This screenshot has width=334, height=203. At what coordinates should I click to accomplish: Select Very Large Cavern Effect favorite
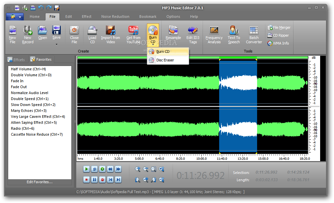38,117
